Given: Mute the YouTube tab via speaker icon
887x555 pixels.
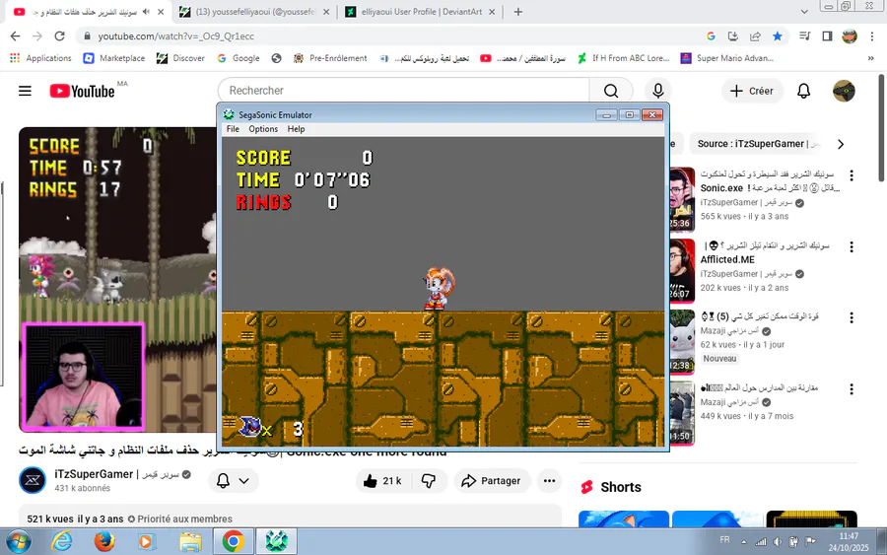Looking at the screenshot, I should (147, 12).
